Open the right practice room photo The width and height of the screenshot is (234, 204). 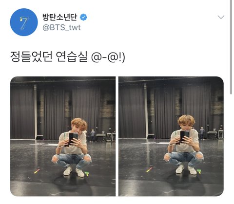(171, 136)
